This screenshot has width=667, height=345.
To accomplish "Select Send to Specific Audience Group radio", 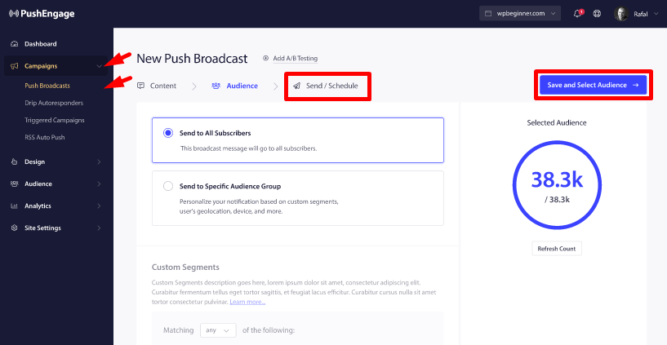I will (168, 186).
